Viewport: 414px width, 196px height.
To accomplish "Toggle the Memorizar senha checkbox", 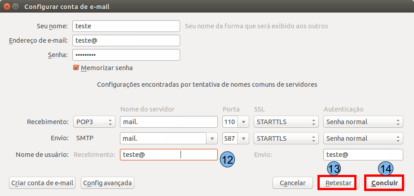I will 76,68.
